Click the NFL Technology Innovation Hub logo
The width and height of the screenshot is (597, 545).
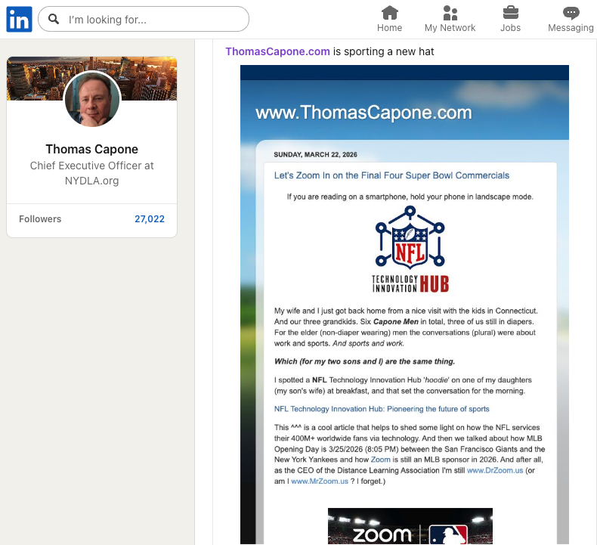coord(410,249)
